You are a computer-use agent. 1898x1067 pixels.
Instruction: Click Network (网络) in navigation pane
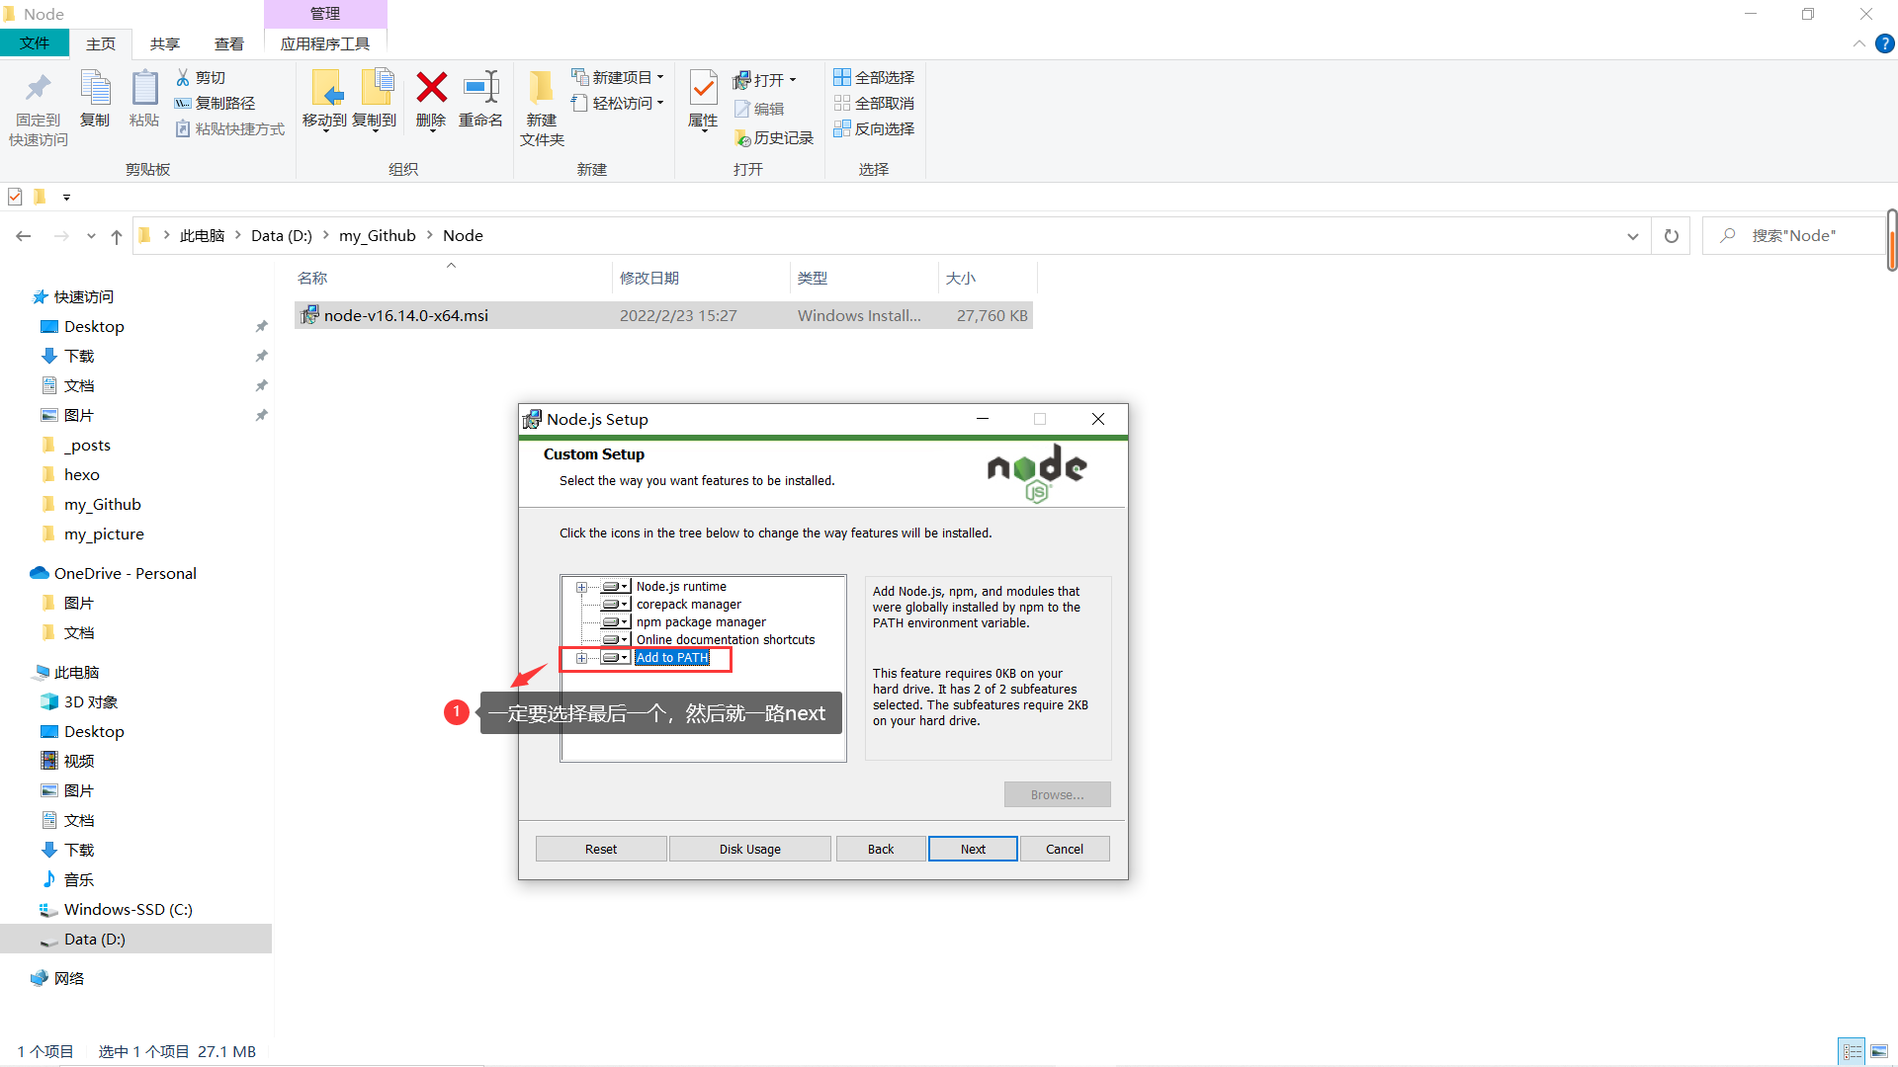69,978
